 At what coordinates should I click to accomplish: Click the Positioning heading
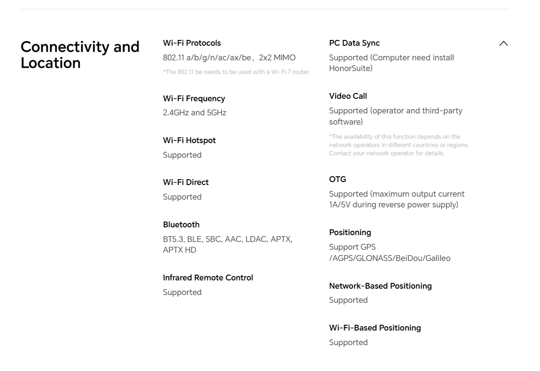(350, 232)
